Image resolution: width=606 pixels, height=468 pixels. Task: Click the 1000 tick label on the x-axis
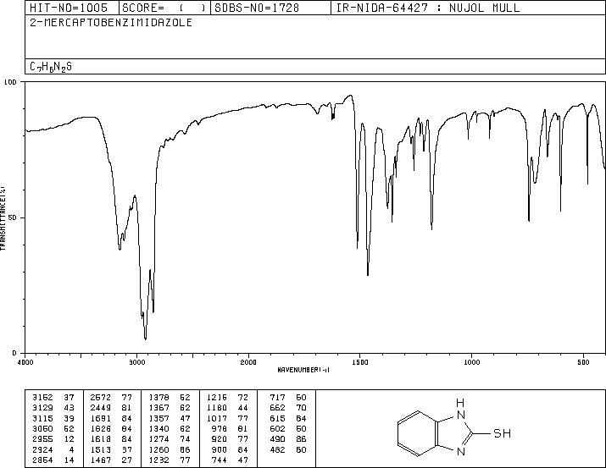click(x=471, y=362)
